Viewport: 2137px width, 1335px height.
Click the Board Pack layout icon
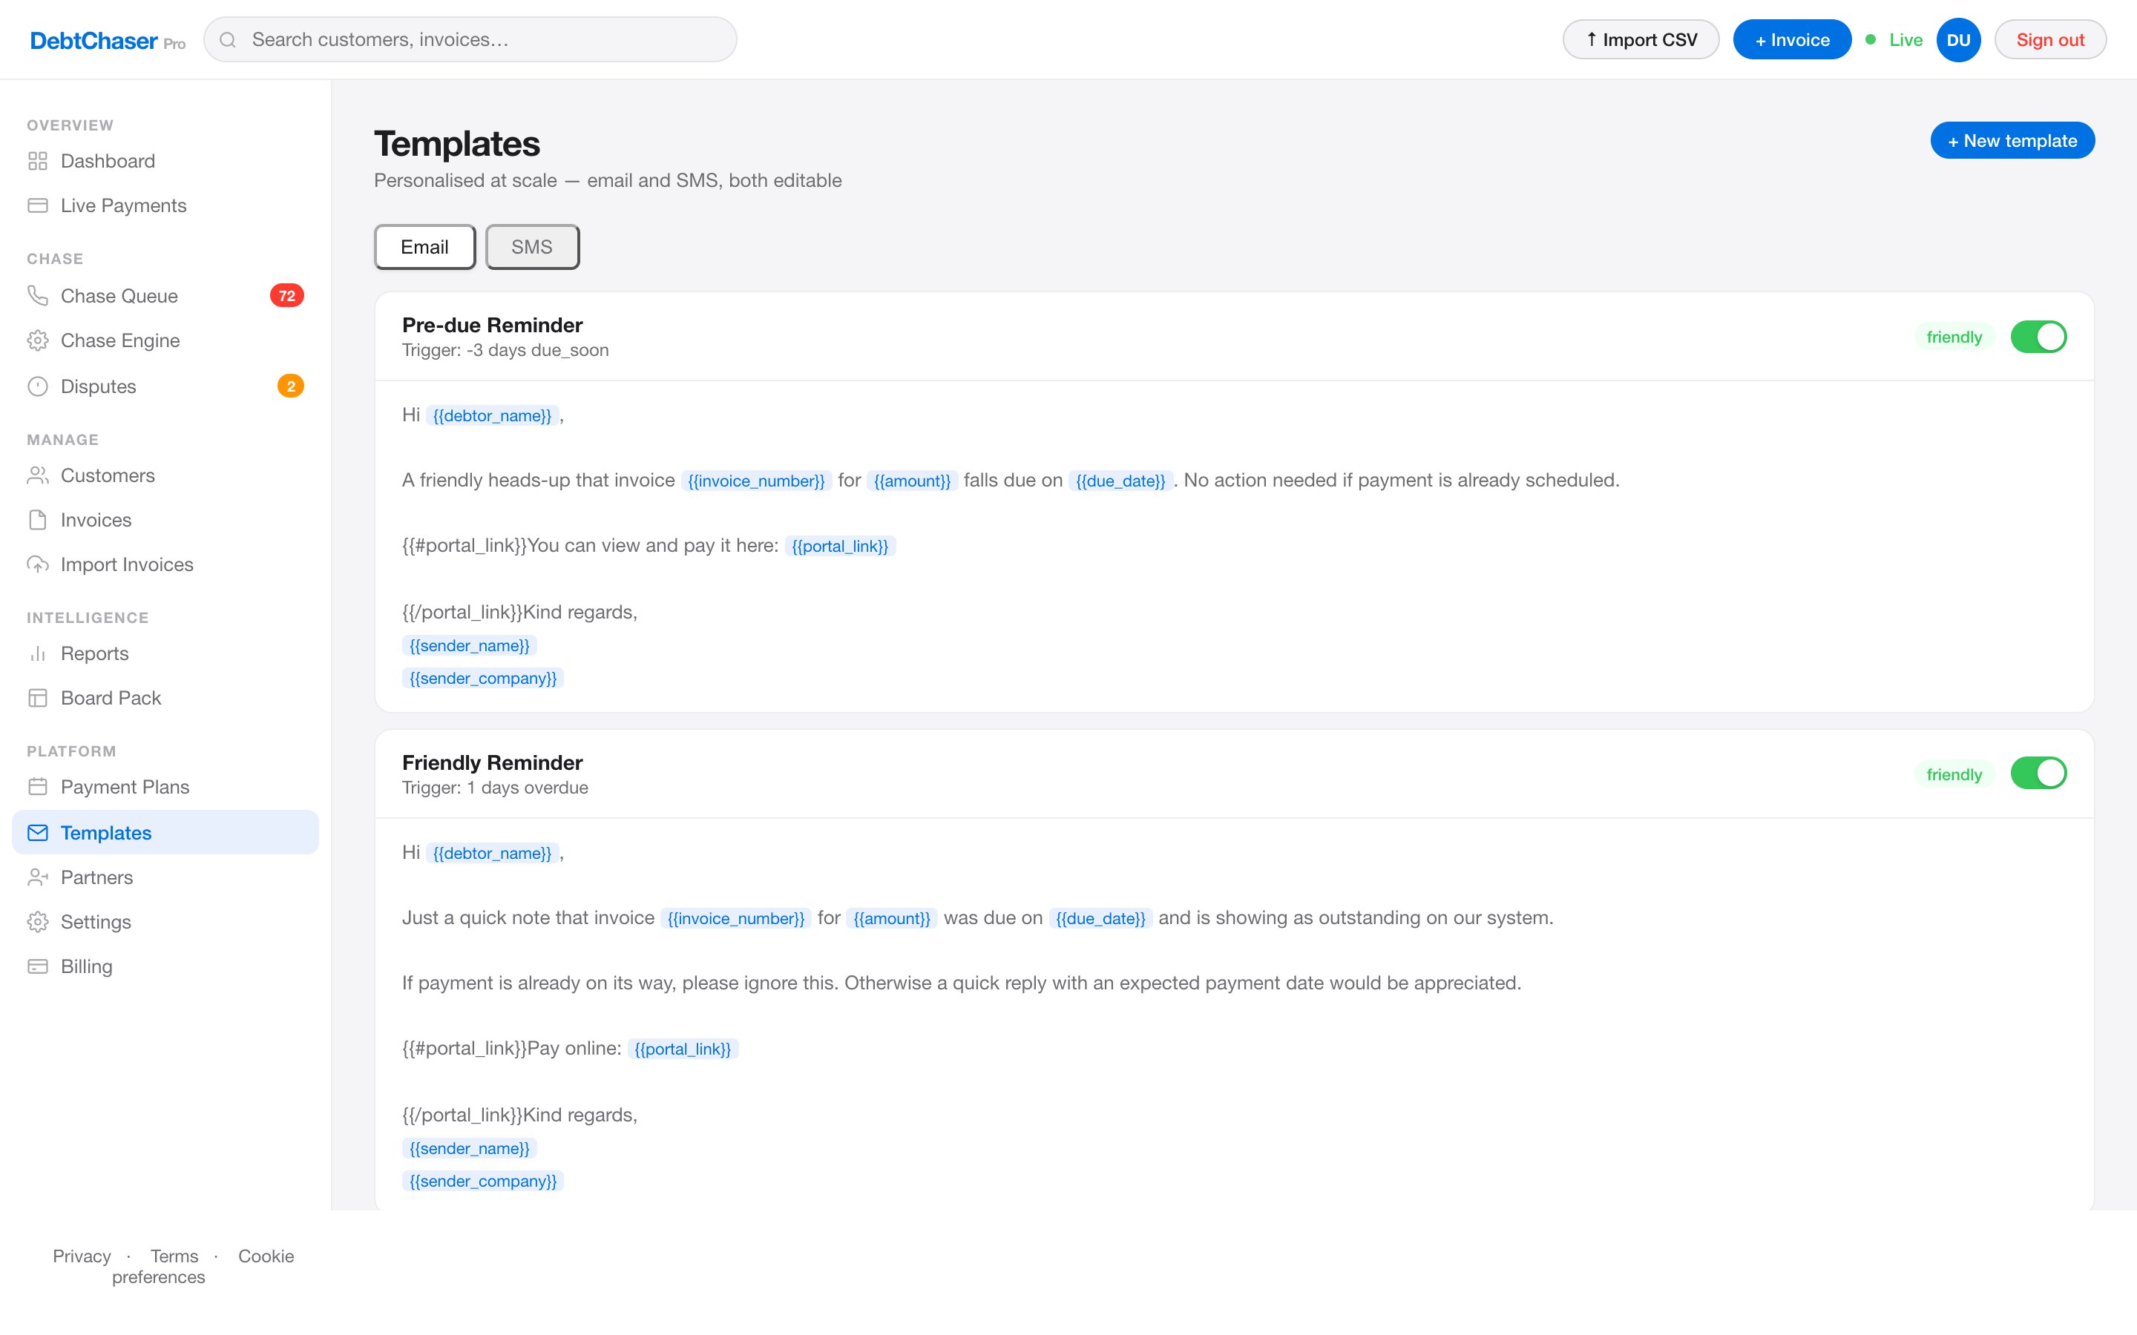click(x=37, y=697)
